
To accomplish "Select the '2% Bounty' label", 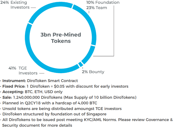I will (93, 72).
